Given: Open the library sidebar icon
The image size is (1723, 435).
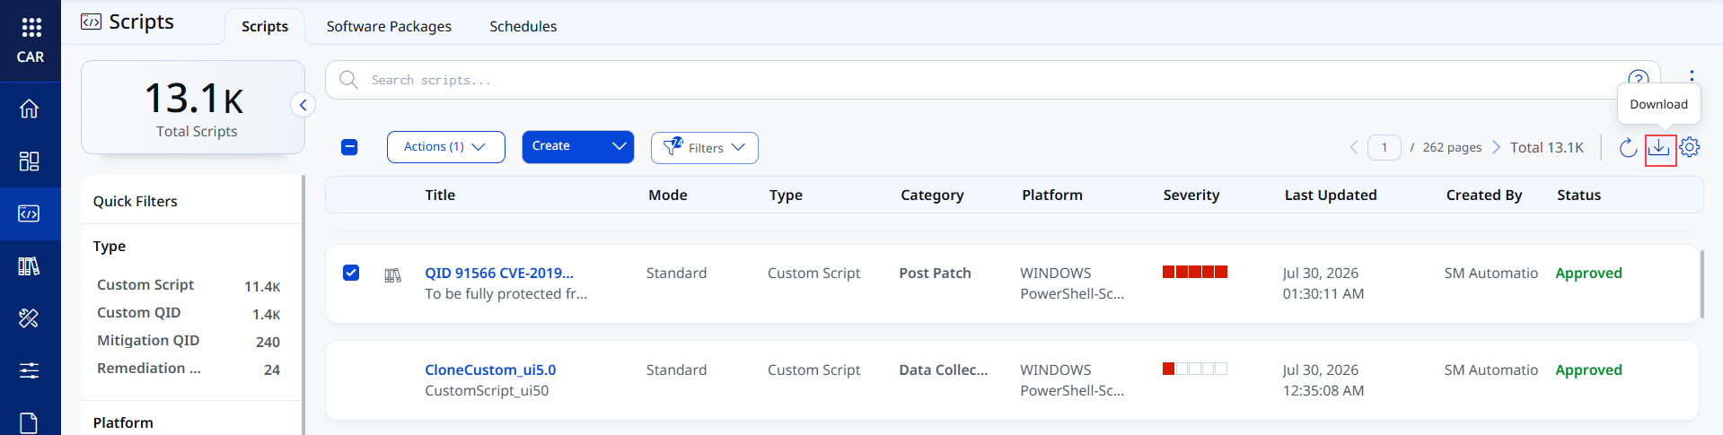Looking at the screenshot, I should pos(30,266).
